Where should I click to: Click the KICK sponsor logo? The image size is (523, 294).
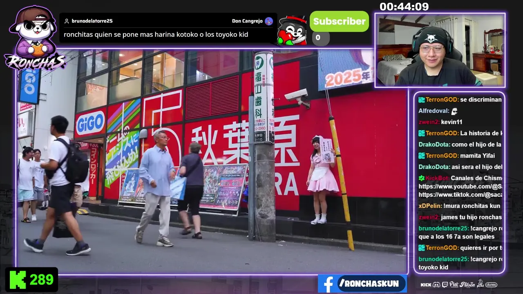[x=426, y=285]
